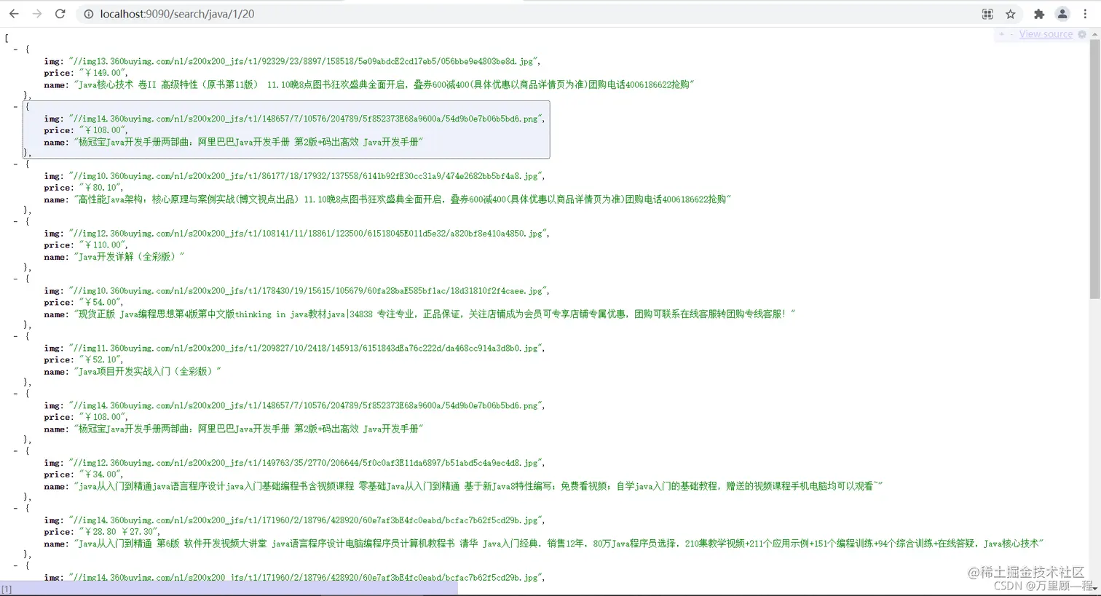Click the scrollbar down arrow
The image size is (1101, 596).
[1094, 588]
